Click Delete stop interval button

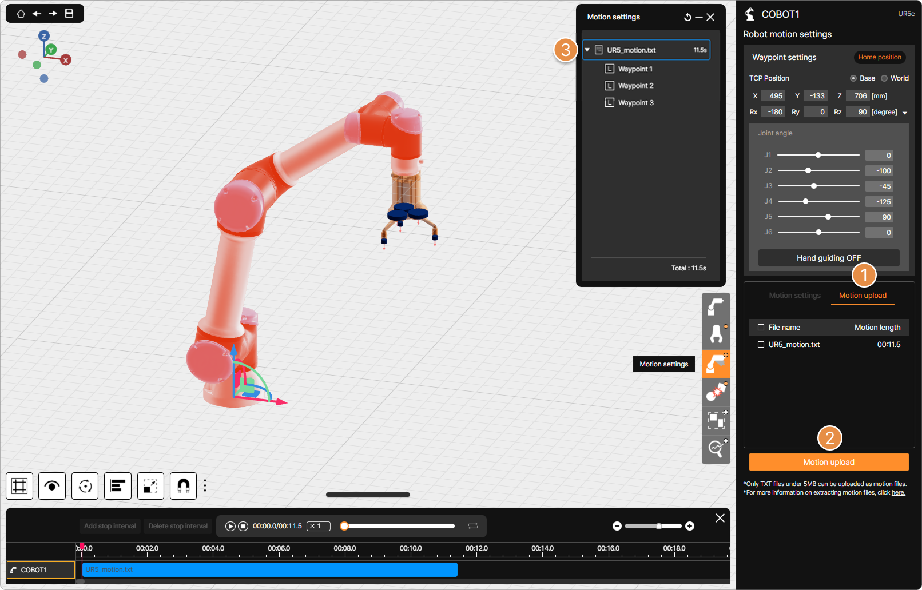pyautogui.click(x=178, y=526)
